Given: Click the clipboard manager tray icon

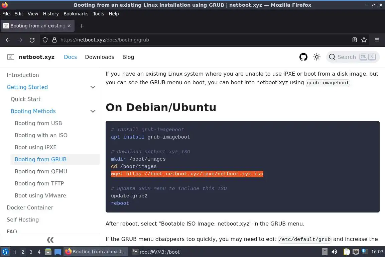Looking at the screenshot, I should click(x=347, y=252).
